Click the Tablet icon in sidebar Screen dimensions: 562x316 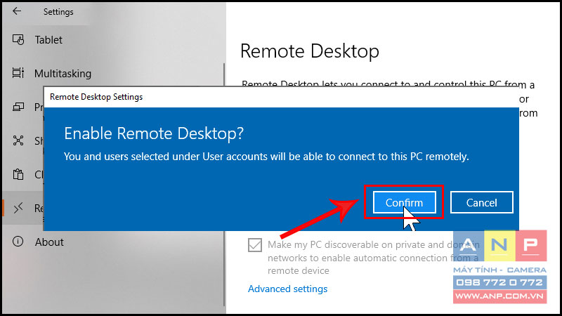click(18, 39)
